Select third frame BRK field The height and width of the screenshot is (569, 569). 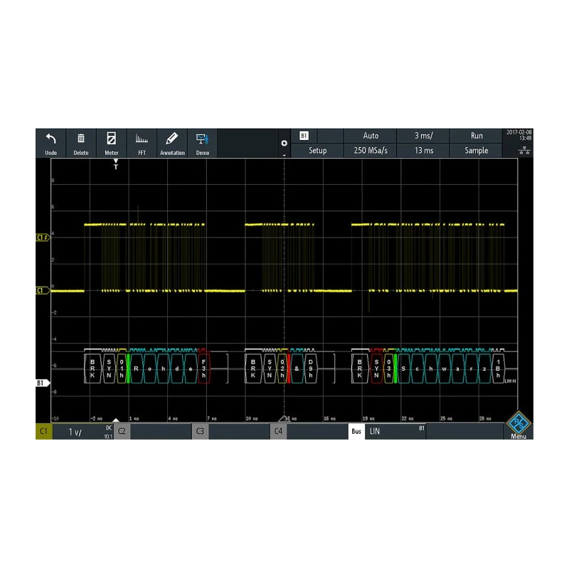coord(359,368)
